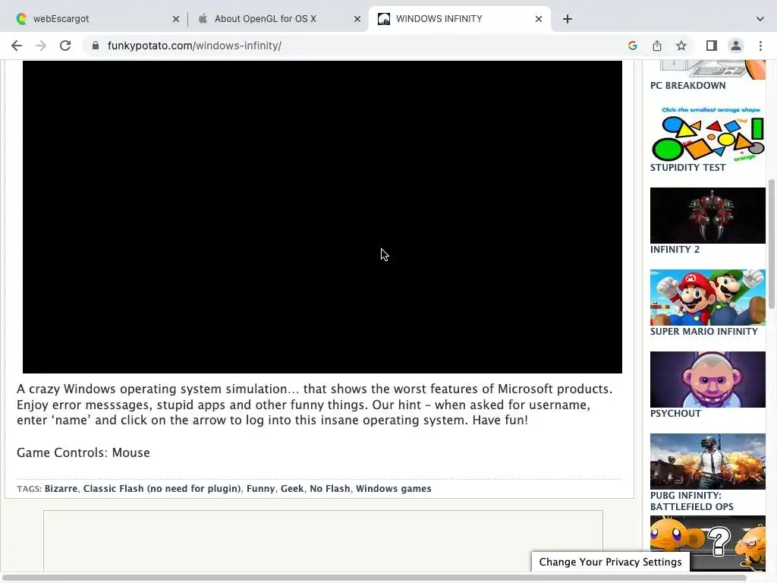Screen dimensions: 777x583
Task: Bookmark this page with the star icon
Action: click(x=681, y=46)
